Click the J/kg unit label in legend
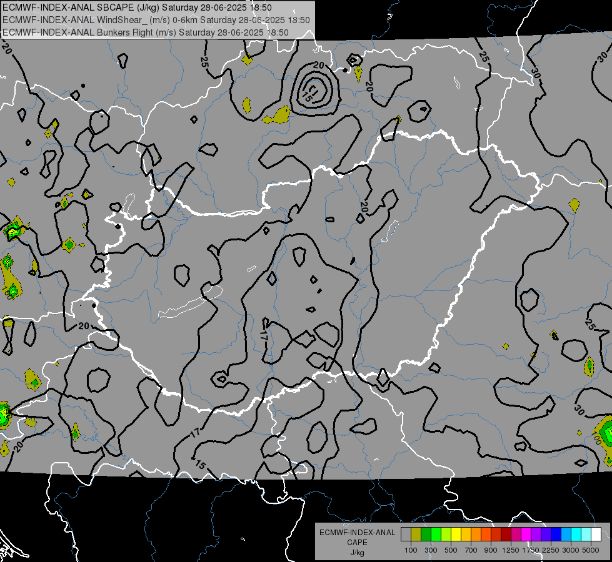612x562 pixels. point(357,553)
